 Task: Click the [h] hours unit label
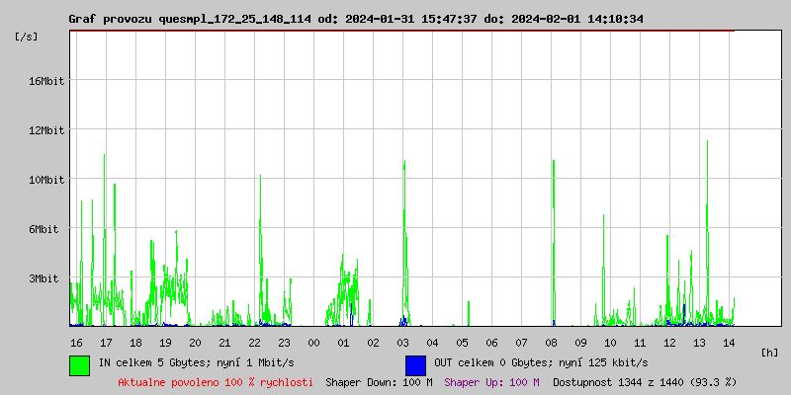tap(769, 352)
